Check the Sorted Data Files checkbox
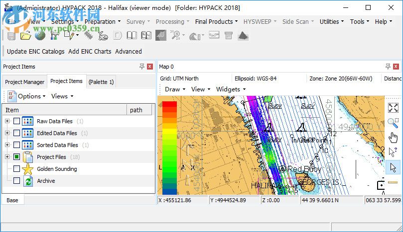This screenshot has height=232, width=403. click(17, 145)
